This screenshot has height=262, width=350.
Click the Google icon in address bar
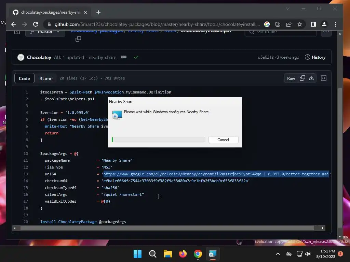(267, 24)
